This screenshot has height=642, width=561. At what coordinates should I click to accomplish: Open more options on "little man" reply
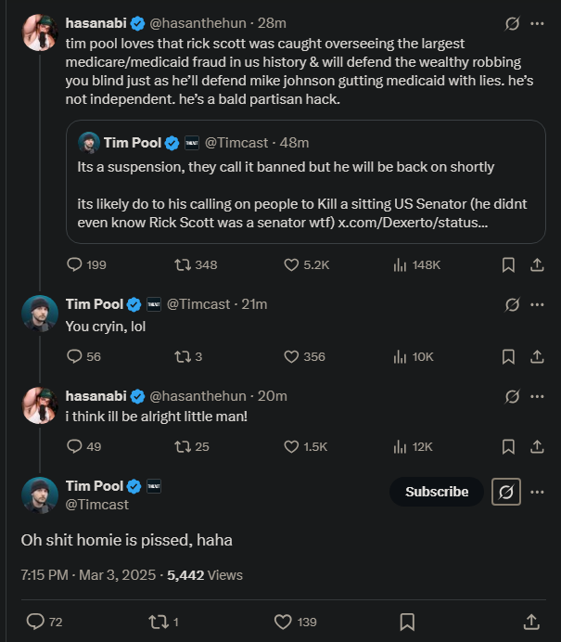(x=536, y=396)
